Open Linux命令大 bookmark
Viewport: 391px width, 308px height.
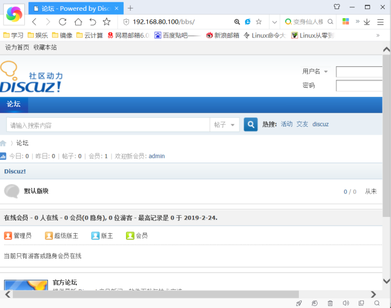(264, 36)
